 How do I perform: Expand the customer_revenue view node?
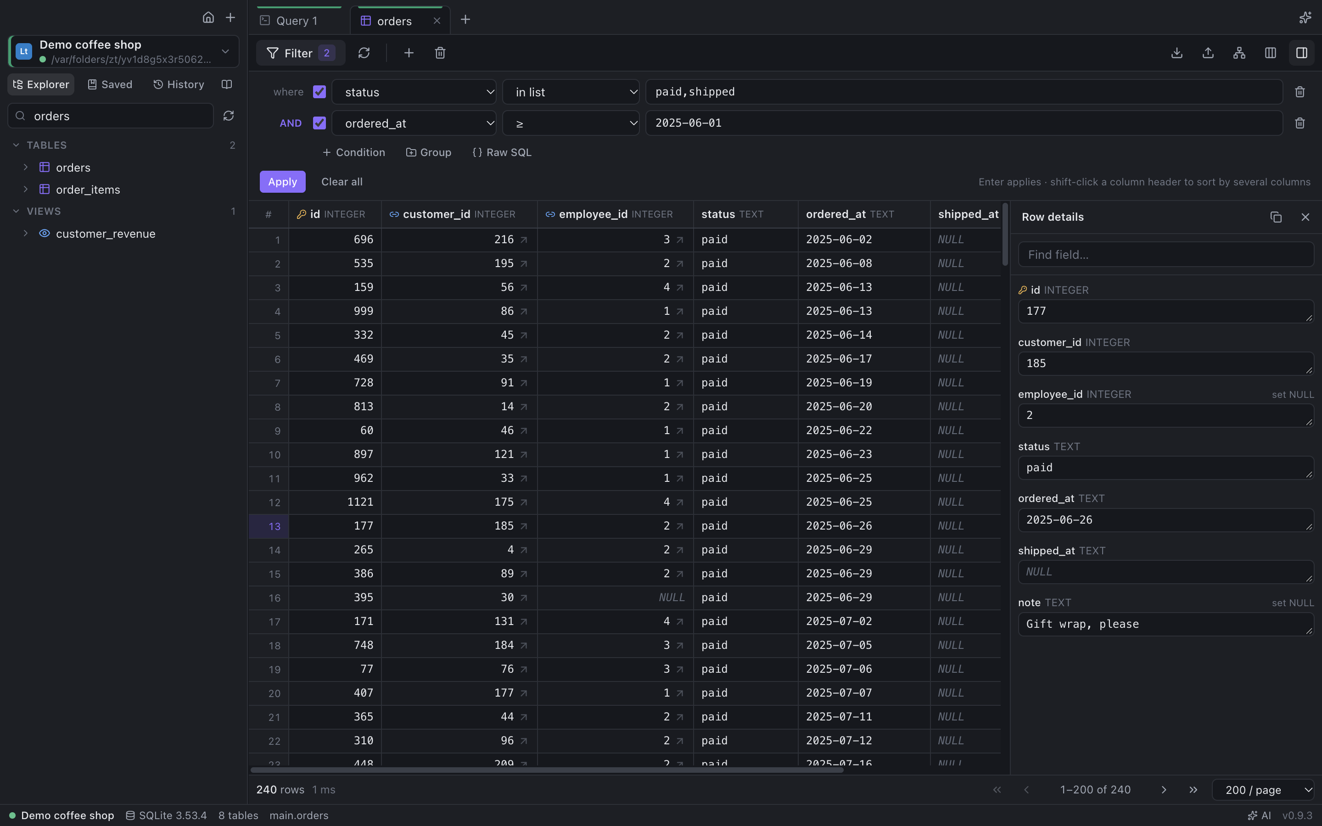click(25, 233)
